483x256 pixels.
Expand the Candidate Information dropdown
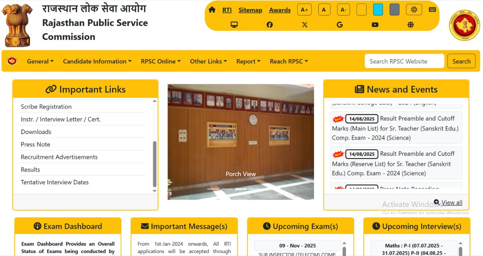(97, 61)
